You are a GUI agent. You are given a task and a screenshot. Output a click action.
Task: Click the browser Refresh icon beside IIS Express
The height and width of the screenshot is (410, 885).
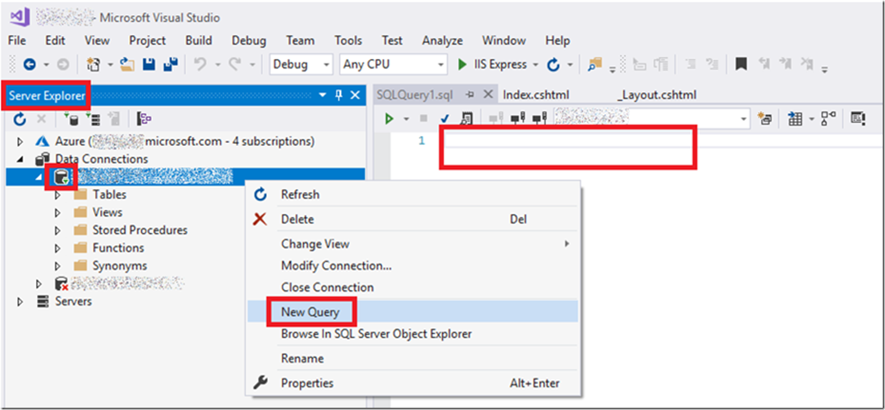(553, 64)
